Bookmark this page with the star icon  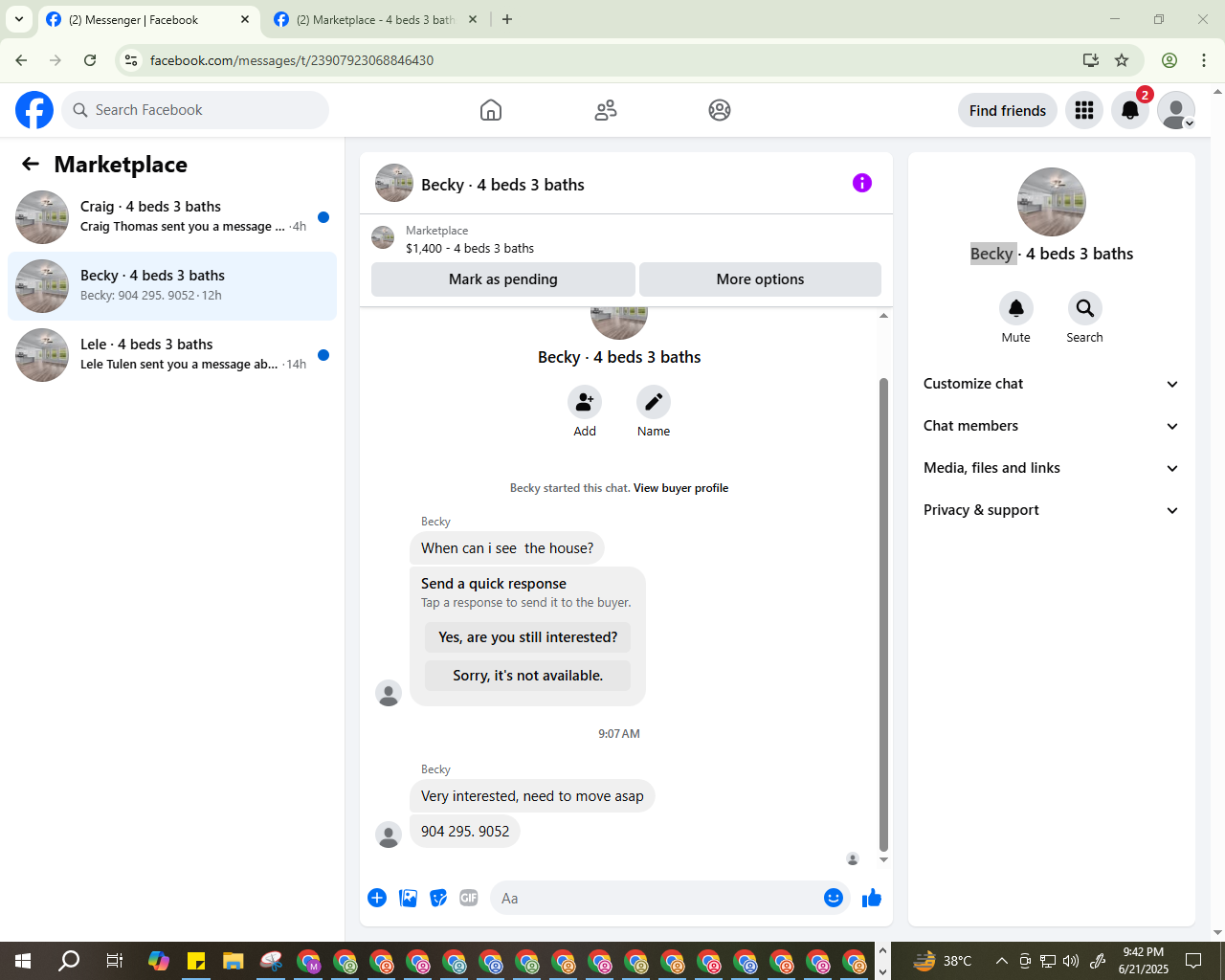1122,60
